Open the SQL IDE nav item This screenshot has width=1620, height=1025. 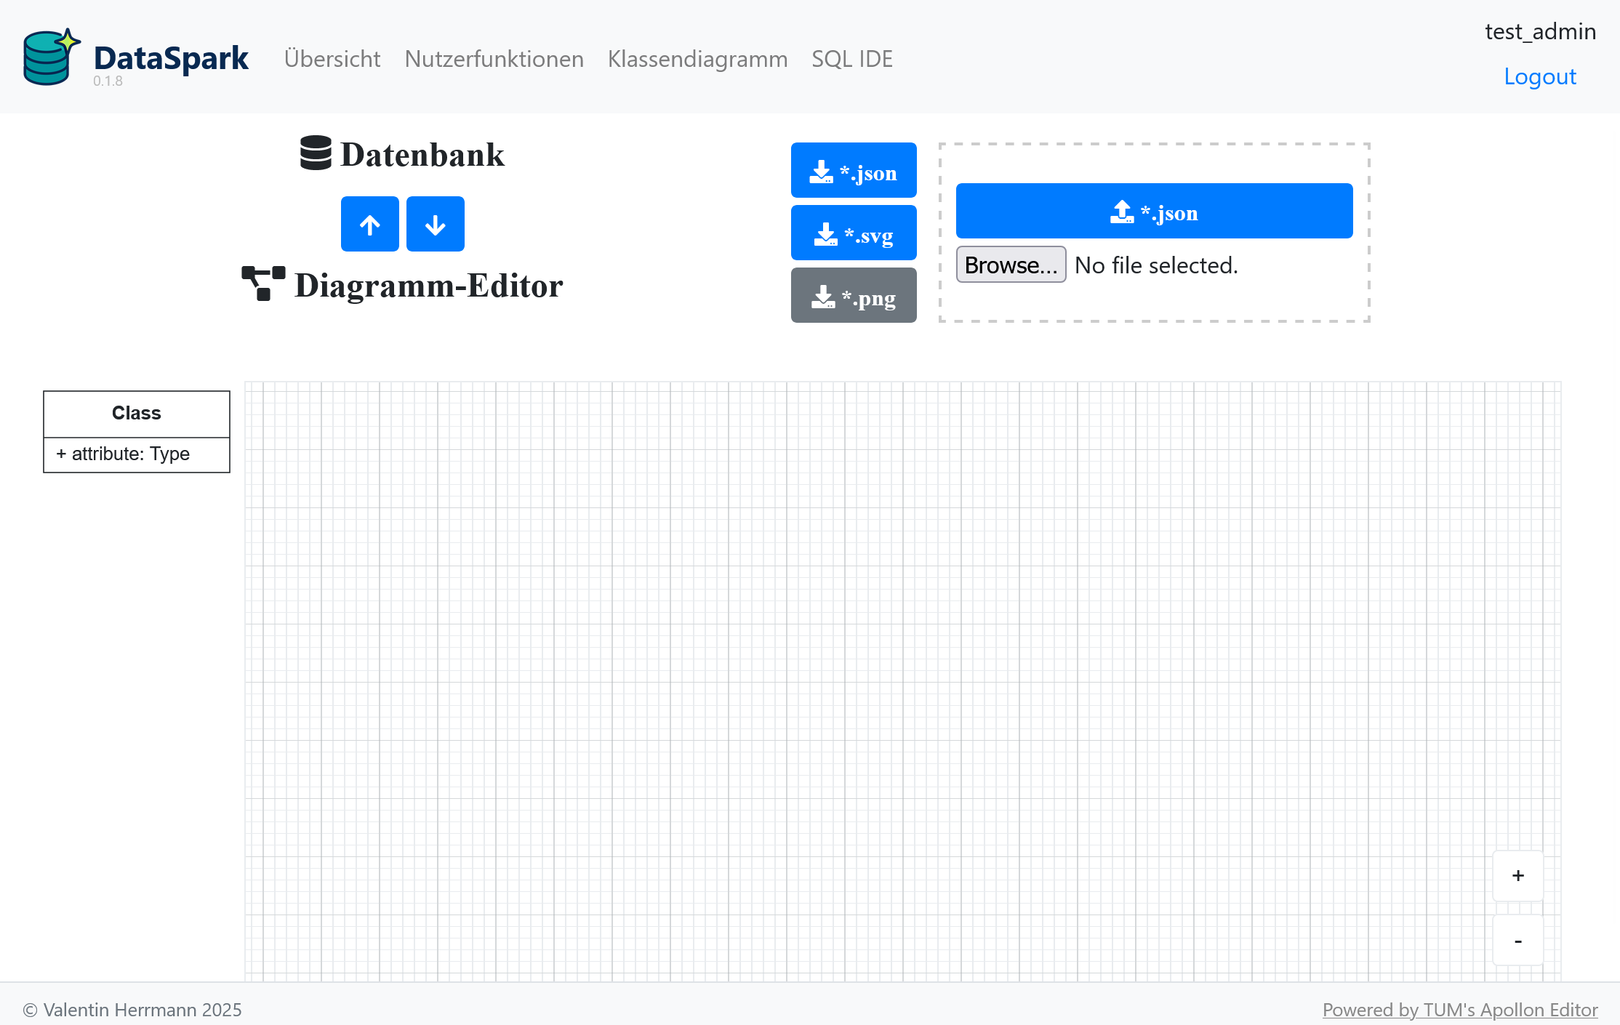(x=852, y=59)
